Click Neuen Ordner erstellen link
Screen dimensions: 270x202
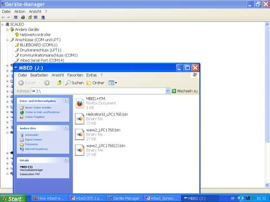(x=38, y=108)
